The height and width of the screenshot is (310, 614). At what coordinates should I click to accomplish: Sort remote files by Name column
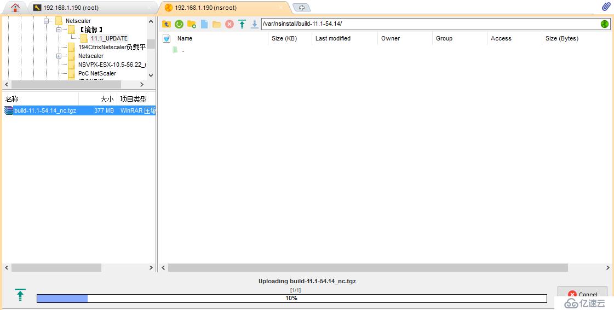185,38
